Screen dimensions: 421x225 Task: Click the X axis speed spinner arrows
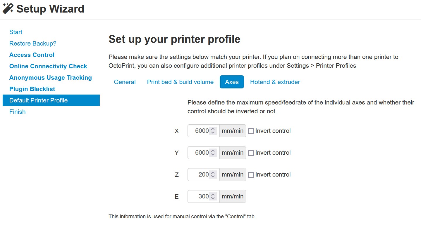(x=213, y=131)
